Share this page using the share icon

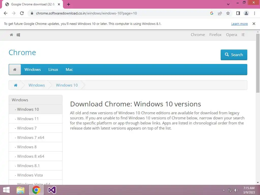(220, 13)
